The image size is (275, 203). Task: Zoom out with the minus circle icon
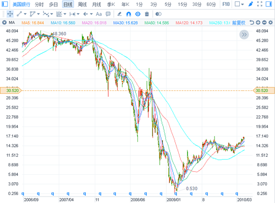click(264, 22)
